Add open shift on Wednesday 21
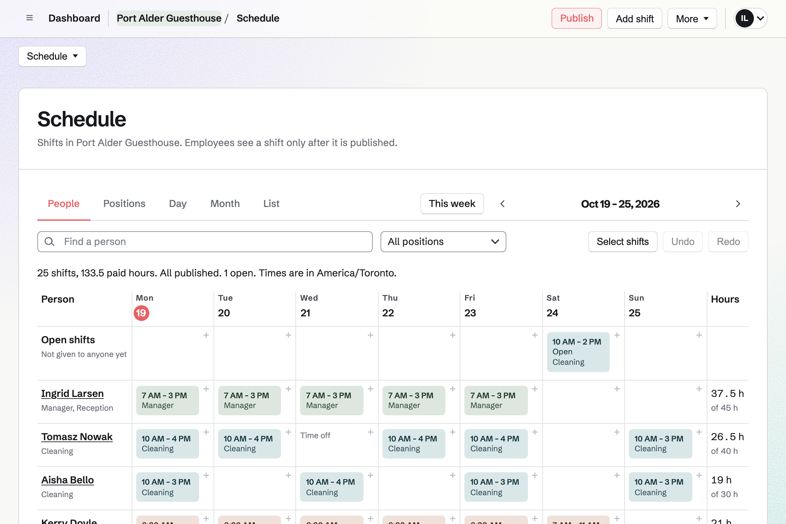The height and width of the screenshot is (524, 786). tap(370, 335)
